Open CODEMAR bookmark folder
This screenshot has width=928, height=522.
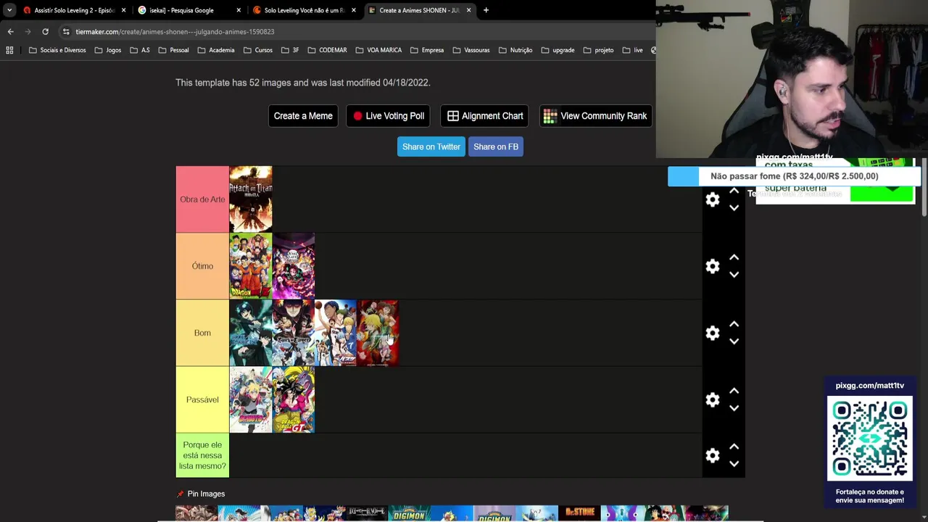click(x=327, y=50)
